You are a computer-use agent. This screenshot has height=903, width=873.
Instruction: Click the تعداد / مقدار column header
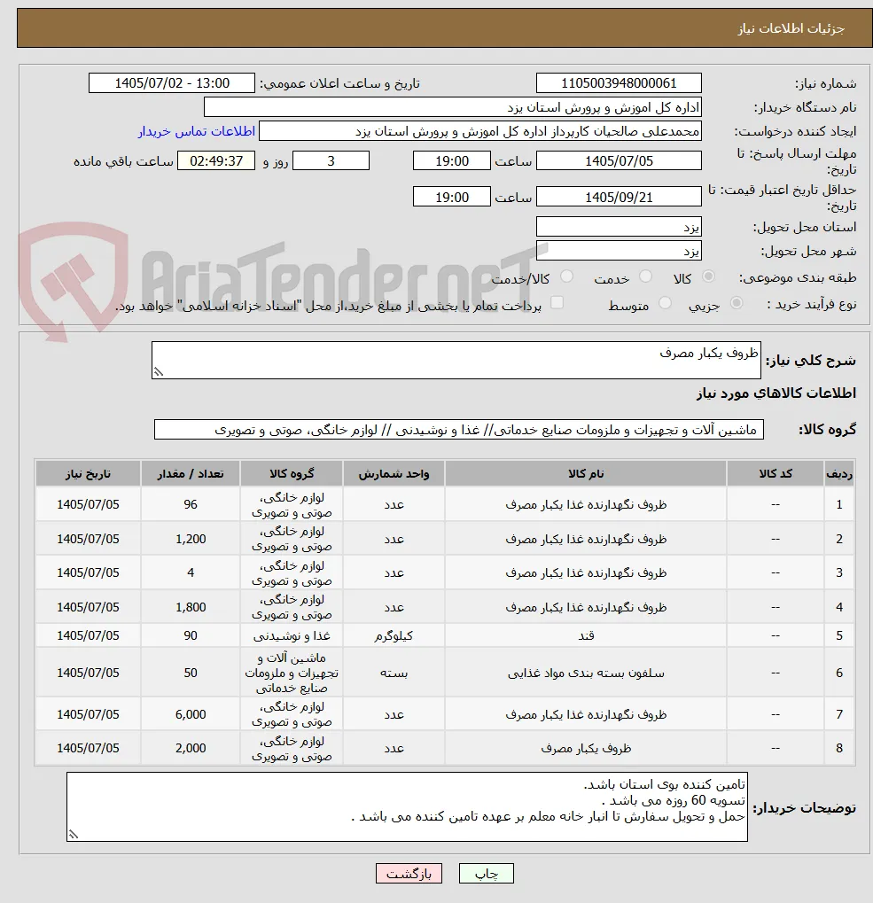click(190, 473)
